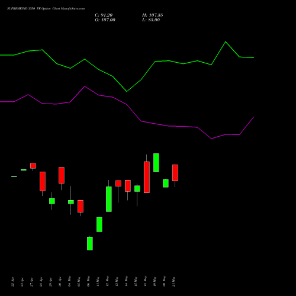Select the 27 Apr date label
Image resolution: width=296 pixels, height=296 pixels.
pos(32,282)
